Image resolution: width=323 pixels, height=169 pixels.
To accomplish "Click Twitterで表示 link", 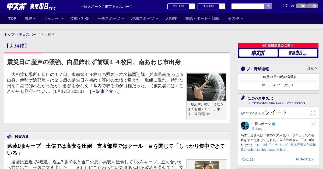I will pos(305,159).
